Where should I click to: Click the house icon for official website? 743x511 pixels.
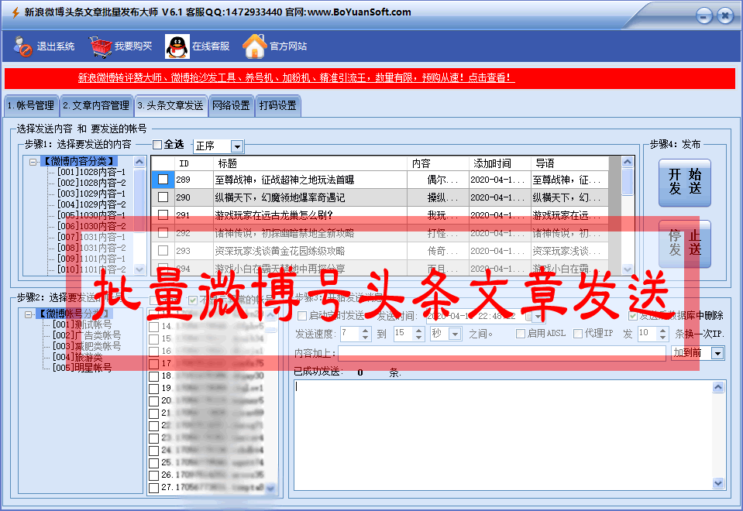pyautogui.click(x=254, y=46)
